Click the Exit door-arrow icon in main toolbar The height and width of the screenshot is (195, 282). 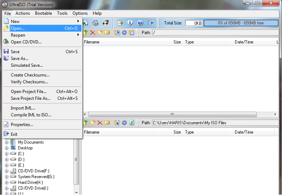[x=150, y=23]
